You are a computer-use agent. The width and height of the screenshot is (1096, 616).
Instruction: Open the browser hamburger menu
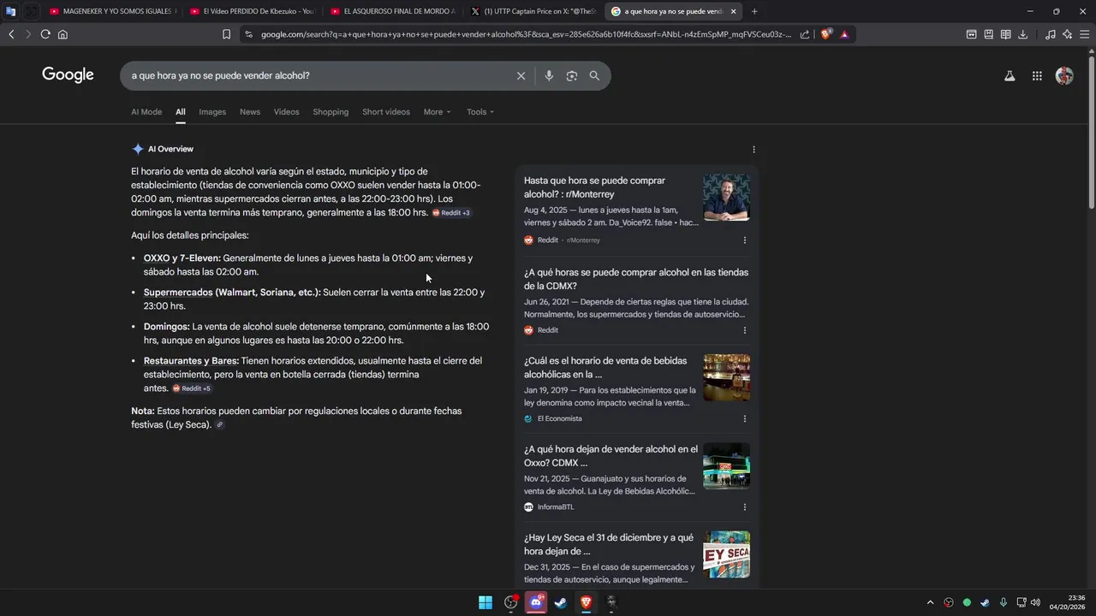tap(1085, 34)
